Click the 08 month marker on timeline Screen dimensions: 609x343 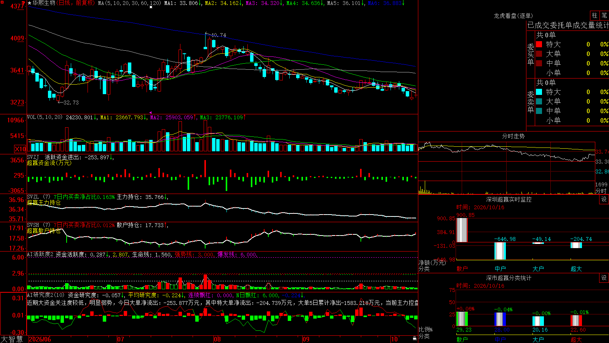pyautogui.click(x=217, y=339)
